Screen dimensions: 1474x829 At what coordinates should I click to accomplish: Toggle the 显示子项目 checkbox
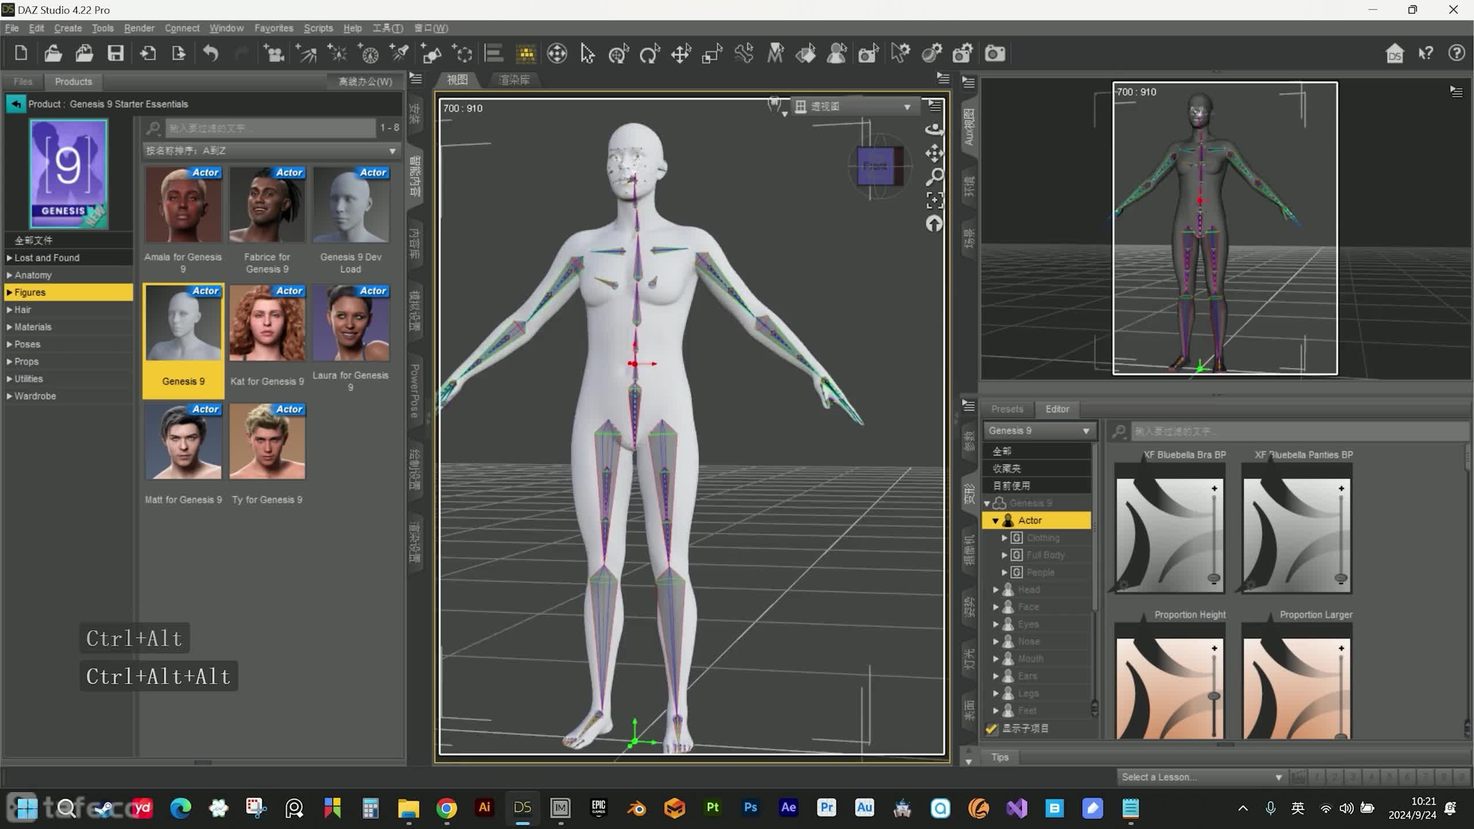(x=991, y=729)
